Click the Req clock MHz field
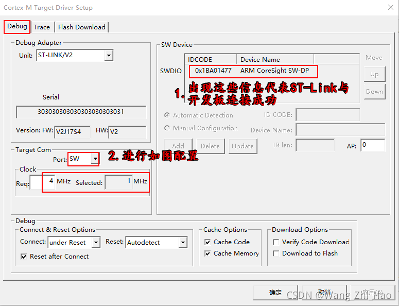 point(42,182)
